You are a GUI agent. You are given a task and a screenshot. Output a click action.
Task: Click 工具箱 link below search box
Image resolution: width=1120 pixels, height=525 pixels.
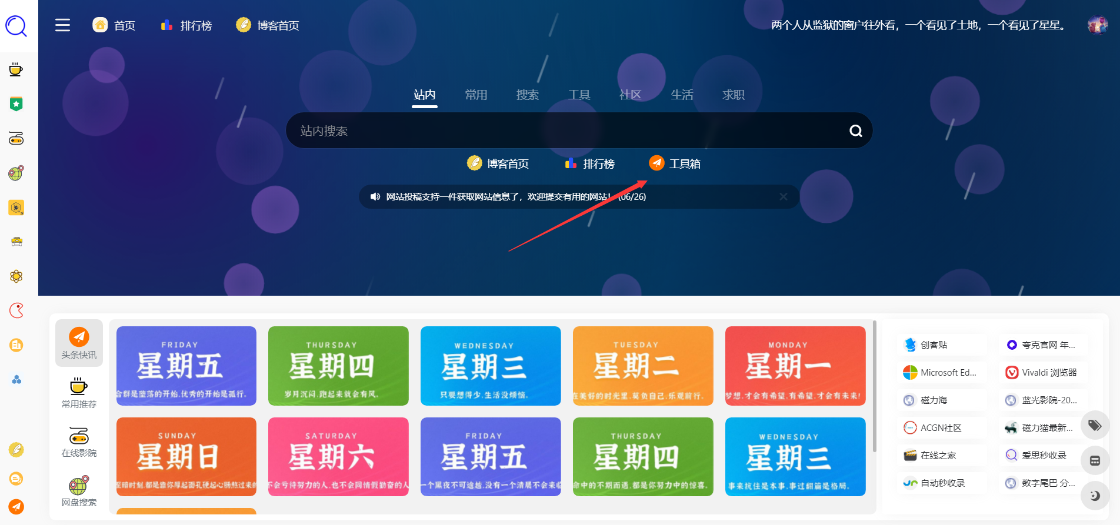[675, 163]
